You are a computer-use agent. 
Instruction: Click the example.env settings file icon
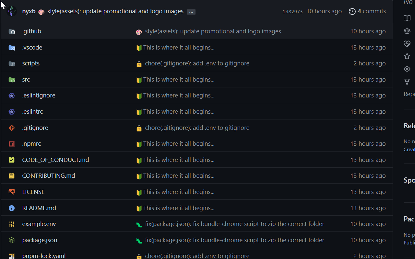coord(12,224)
